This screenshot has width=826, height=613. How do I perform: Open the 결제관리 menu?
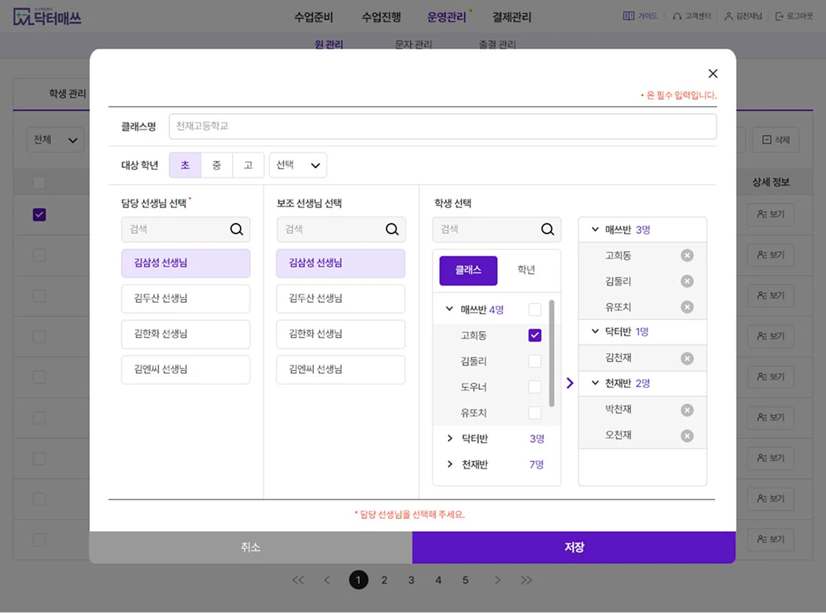511,17
